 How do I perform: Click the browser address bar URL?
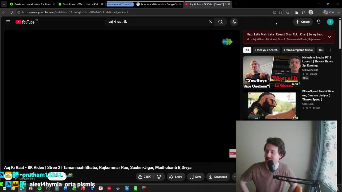(x=75, y=12)
